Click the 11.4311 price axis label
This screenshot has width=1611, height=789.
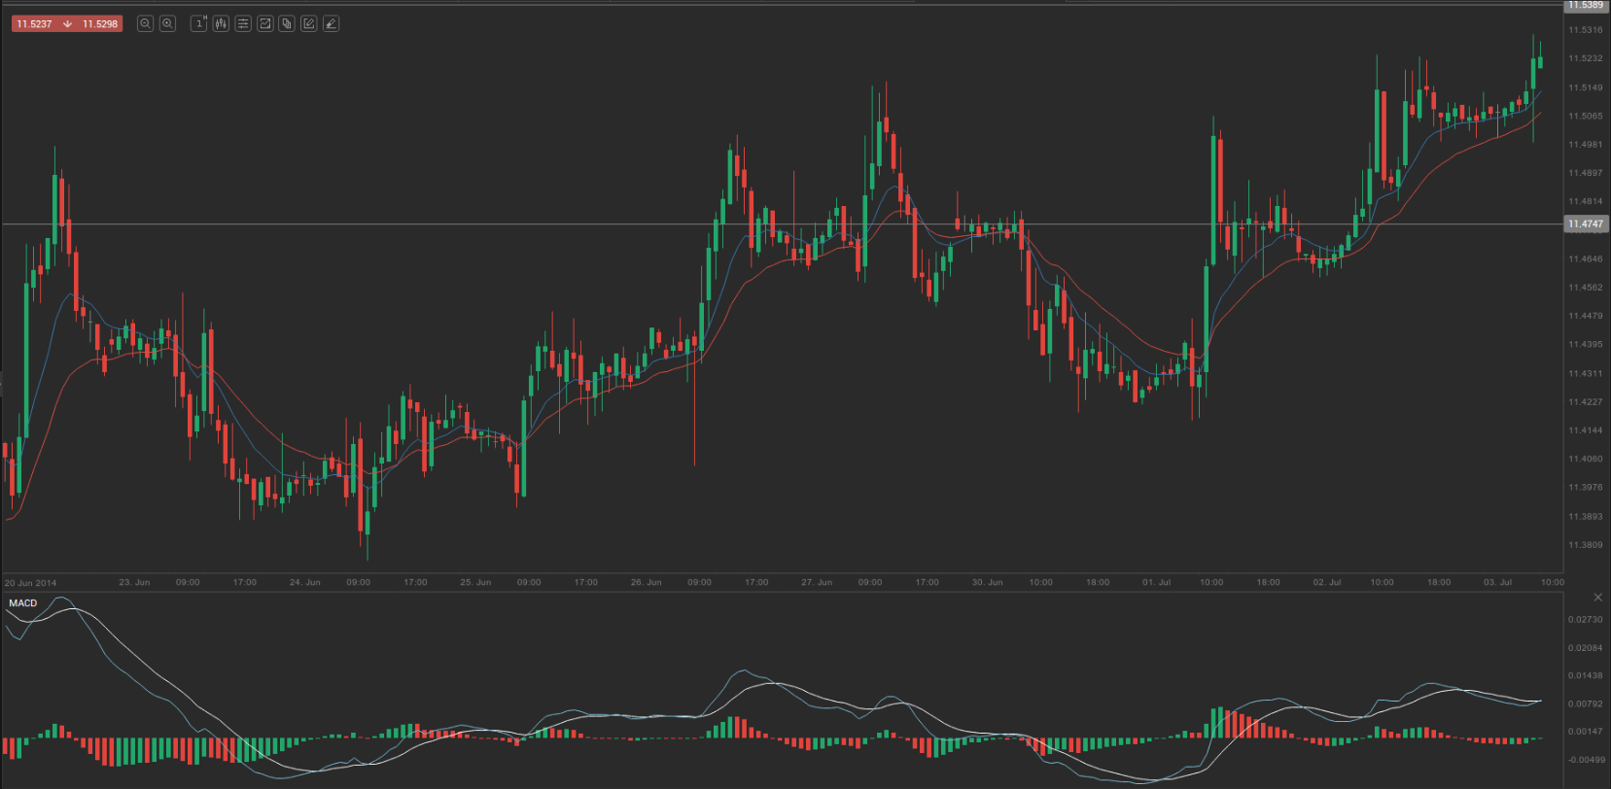point(1585,373)
